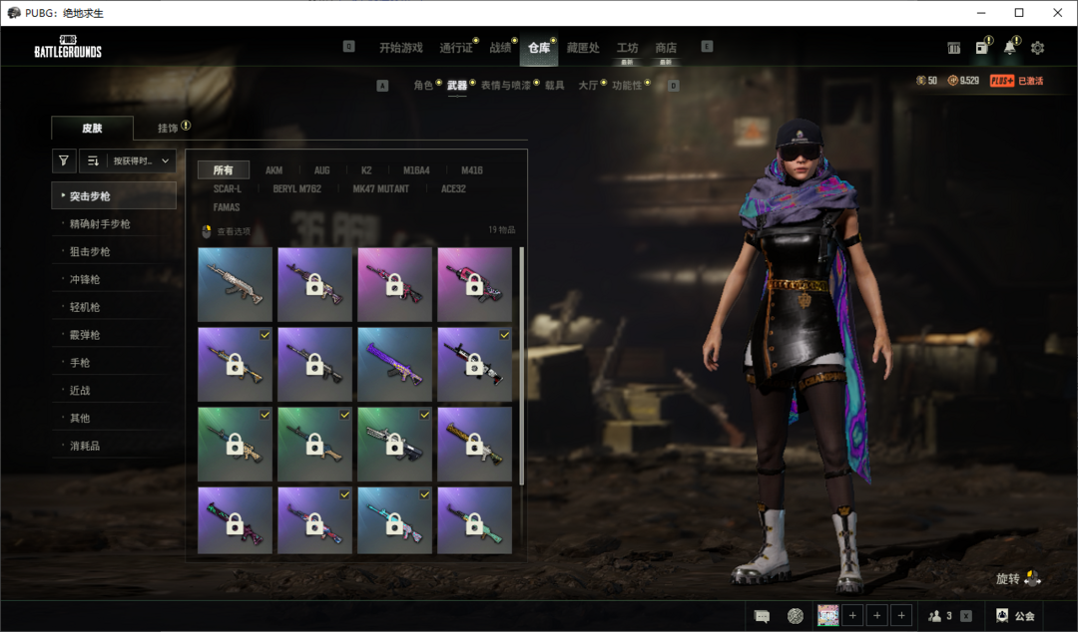Click the G-coin currency icon
The image size is (1078, 632).
click(920, 81)
